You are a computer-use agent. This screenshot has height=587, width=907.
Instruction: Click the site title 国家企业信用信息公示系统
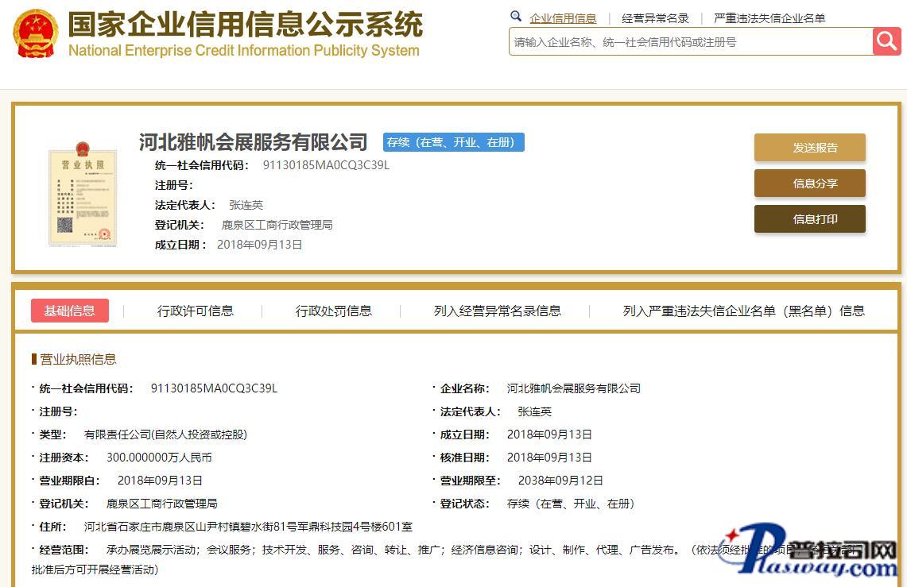pyautogui.click(x=246, y=25)
